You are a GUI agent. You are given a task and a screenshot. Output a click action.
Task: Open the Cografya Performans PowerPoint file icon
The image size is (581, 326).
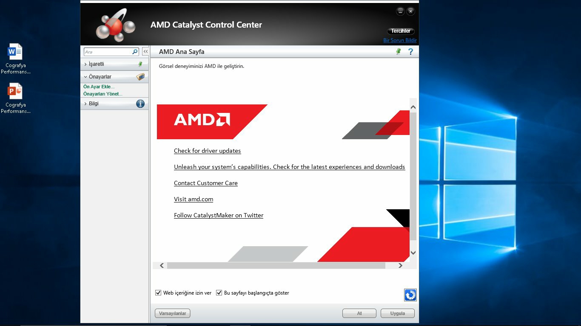[x=15, y=98]
